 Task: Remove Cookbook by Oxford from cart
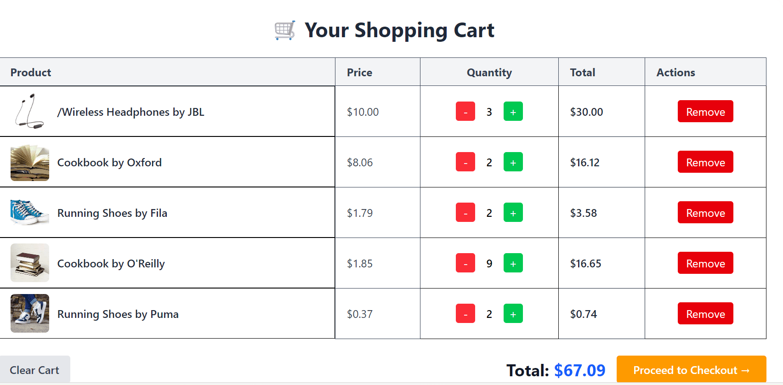tap(705, 162)
